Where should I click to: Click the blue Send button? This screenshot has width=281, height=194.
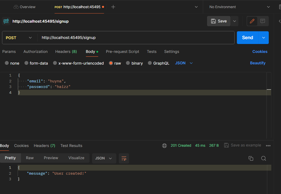[247, 38]
